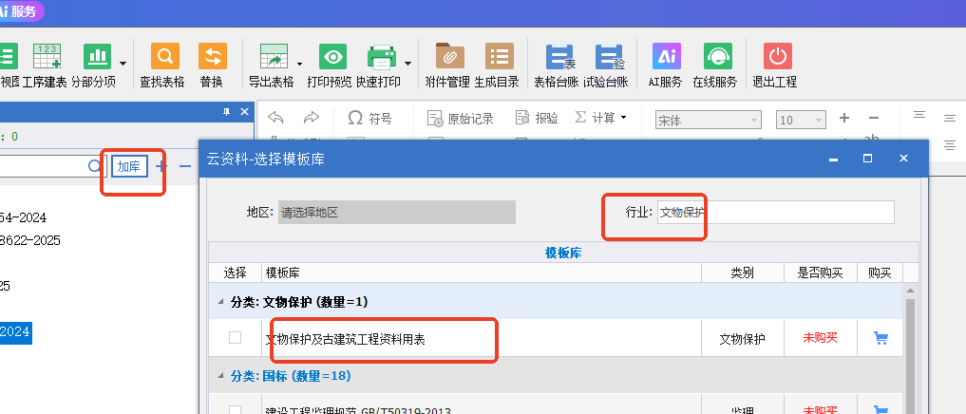Click the 行业 input field
966x414 pixels.
tap(776, 213)
